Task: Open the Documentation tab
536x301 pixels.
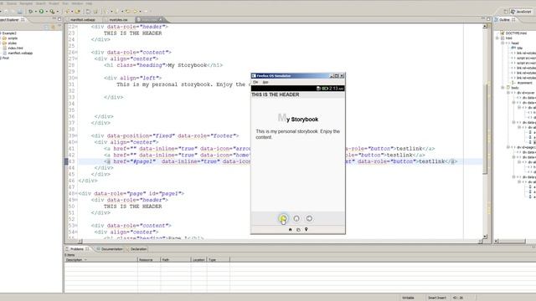Action: tap(111, 249)
